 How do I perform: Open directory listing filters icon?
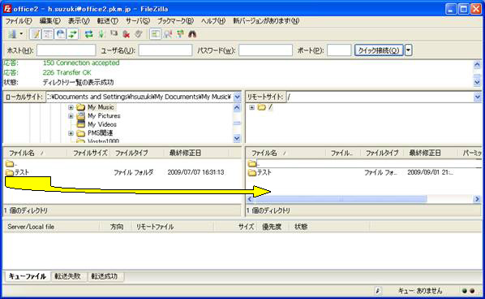tap(155, 34)
